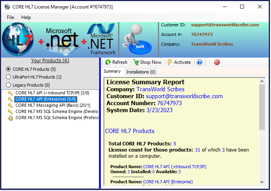Click account number 76747973 in the report
Viewport: 271px width, 191px height.
[x=169, y=103]
